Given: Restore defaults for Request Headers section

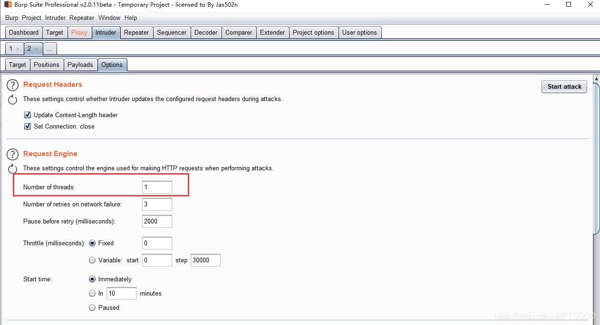Looking at the screenshot, I should coord(12,100).
